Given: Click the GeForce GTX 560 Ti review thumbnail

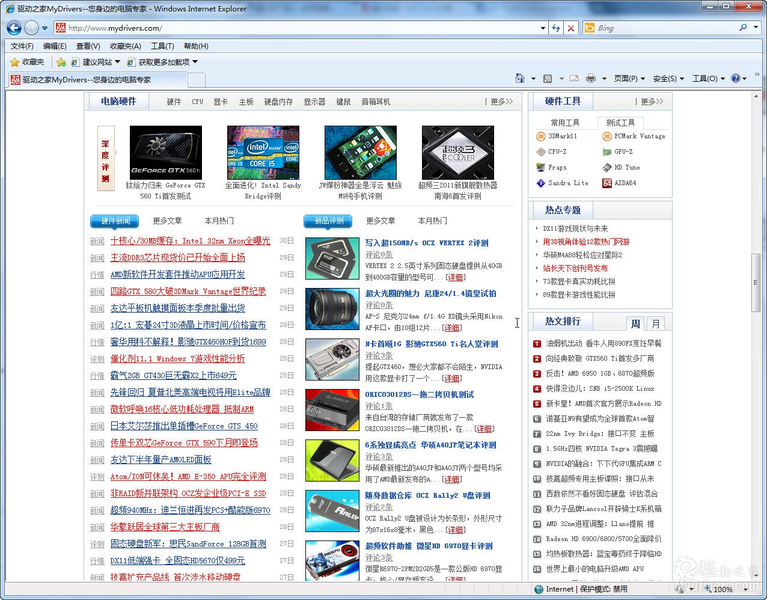Looking at the screenshot, I should click(165, 153).
